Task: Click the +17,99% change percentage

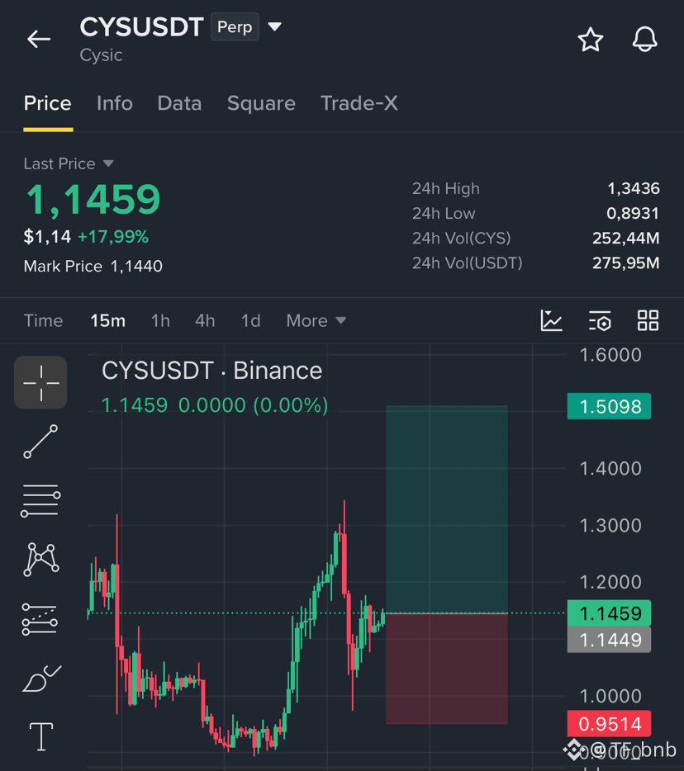Action: (113, 237)
